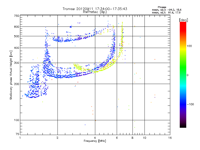Click the x-axis tick label '2'

[x=57, y=138]
